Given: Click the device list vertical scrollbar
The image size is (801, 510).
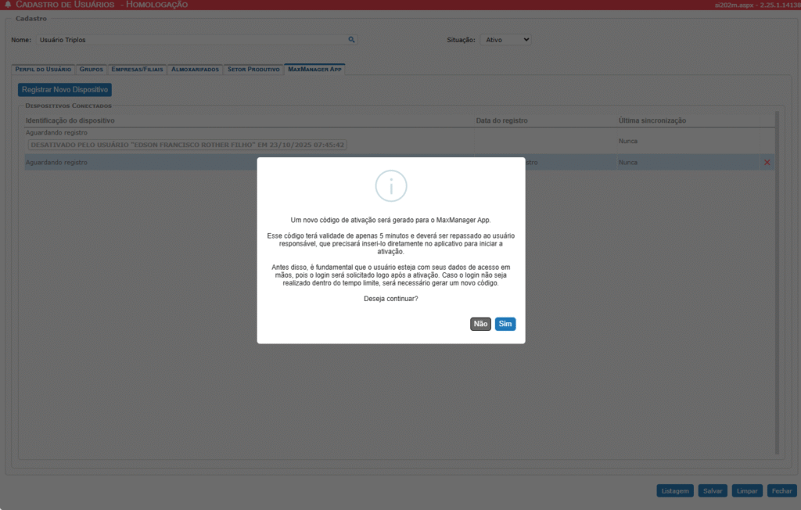Looking at the screenshot, I should [x=776, y=282].
